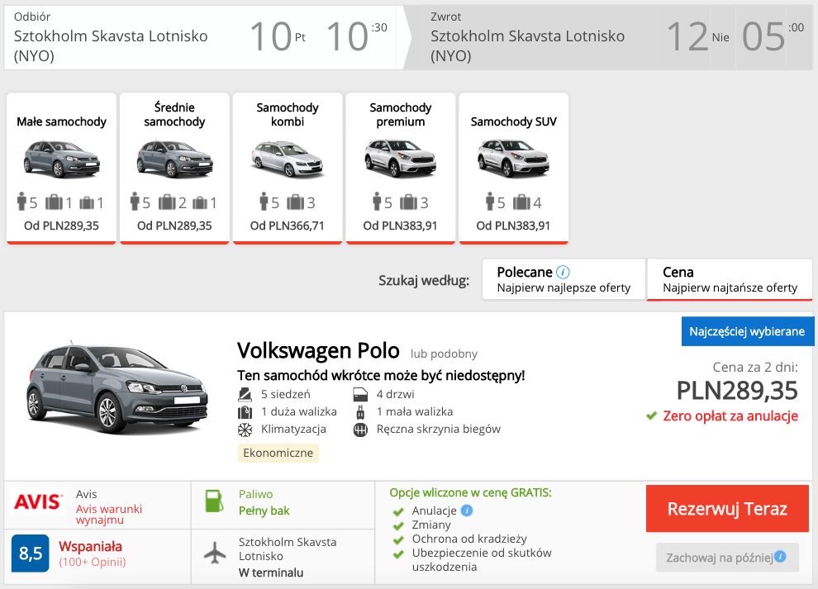Click Od PLN366,71 price in kombi card
Screen dimensions: 818x589
pyautogui.click(x=287, y=226)
